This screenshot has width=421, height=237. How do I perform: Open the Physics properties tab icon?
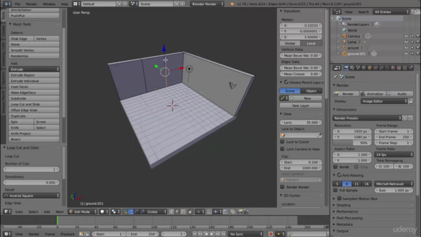pos(410,68)
